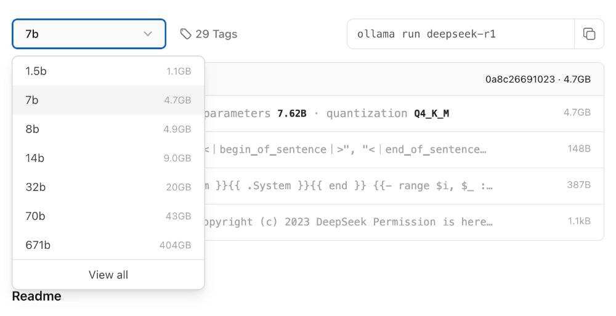Click the copy command icon
616x316 pixels.
point(589,34)
